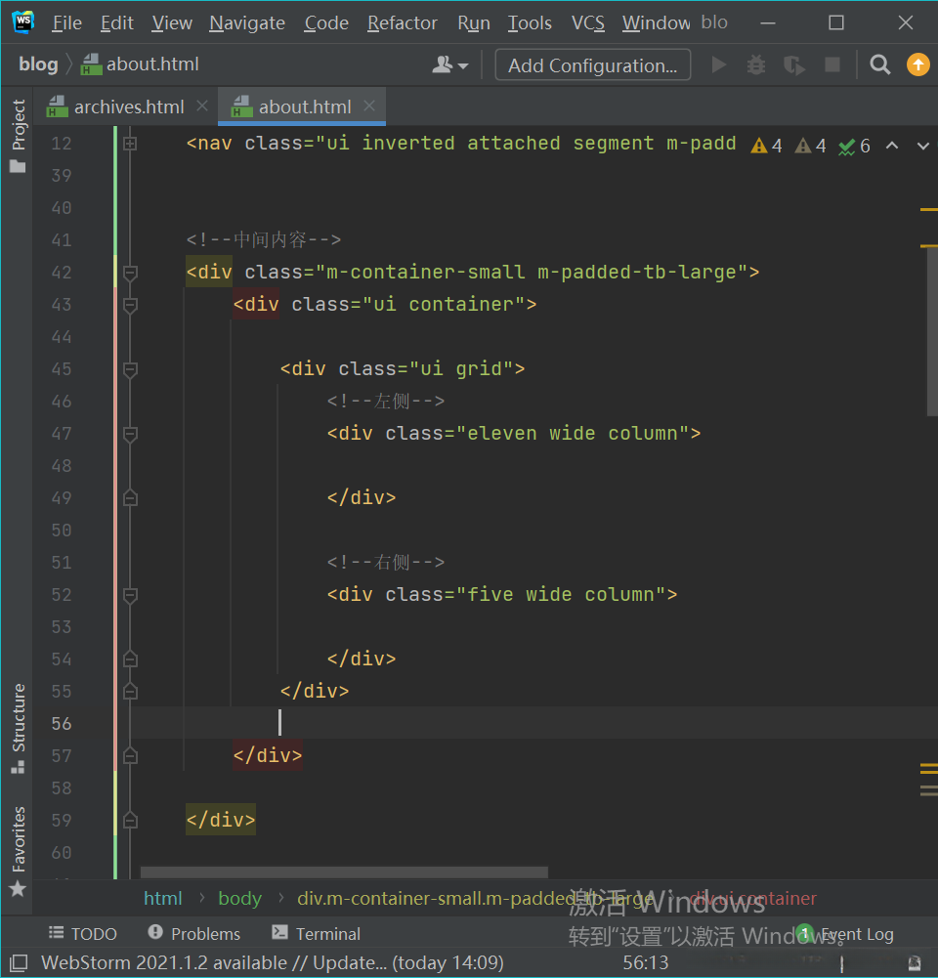Start debugging with the bug icon
This screenshot has height=978, width=938.
(756, 65)
